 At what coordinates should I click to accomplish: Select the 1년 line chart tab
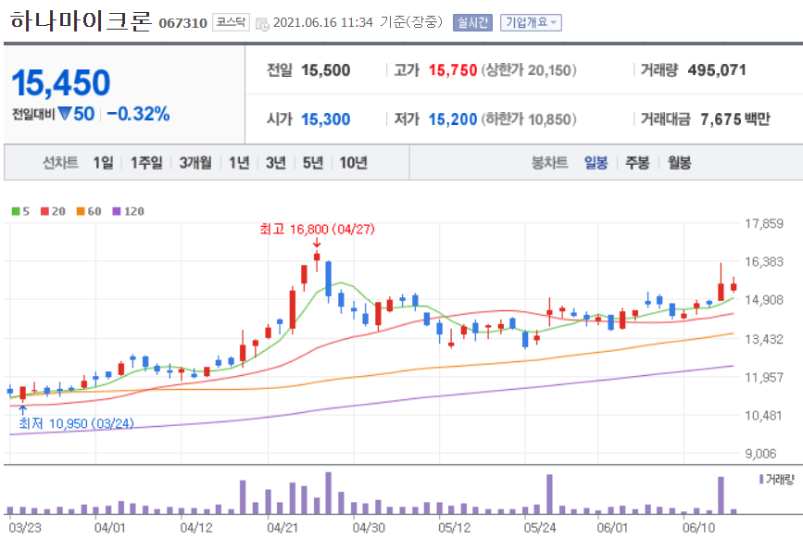[x=239, y=163]
